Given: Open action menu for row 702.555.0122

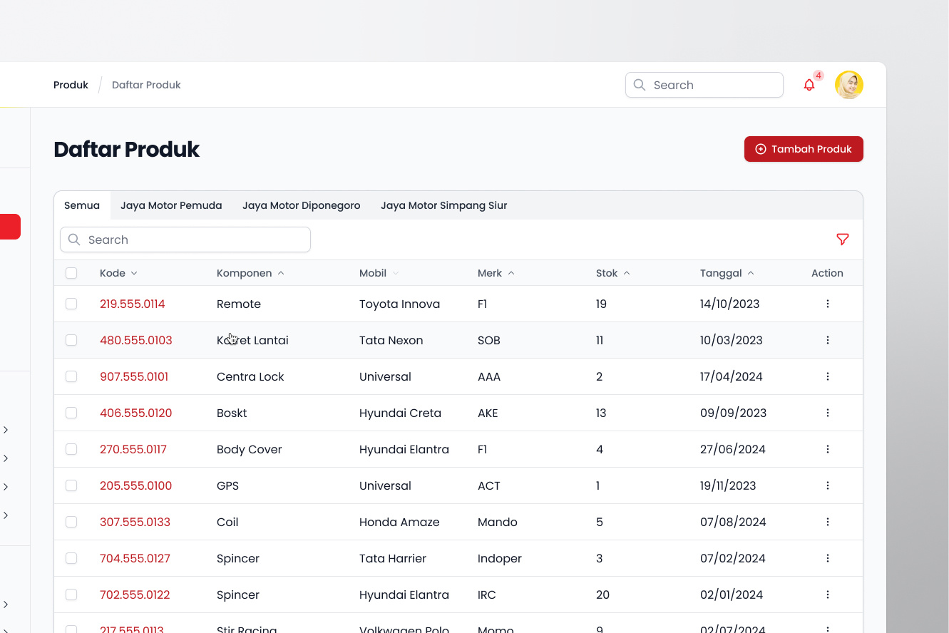Looking at the screenshot, I should pos(828,595).
